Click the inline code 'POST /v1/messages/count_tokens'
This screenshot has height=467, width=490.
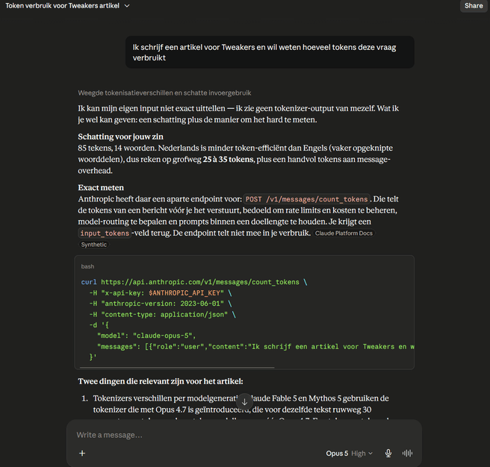click(306, 199)
